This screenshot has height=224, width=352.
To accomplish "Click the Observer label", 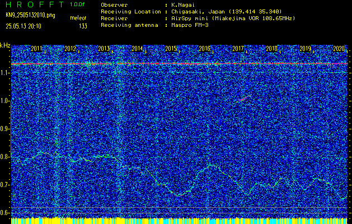I will click(x=114, y=4).
